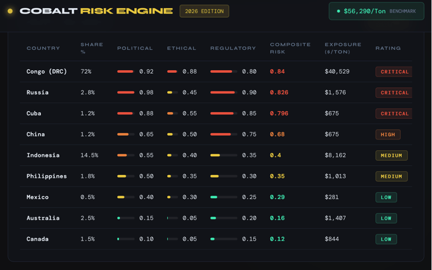Click the yellow dot logo beside Cobalt
Image resolution: width=432 pixels, height=270 pixels.
coord(10,11)
